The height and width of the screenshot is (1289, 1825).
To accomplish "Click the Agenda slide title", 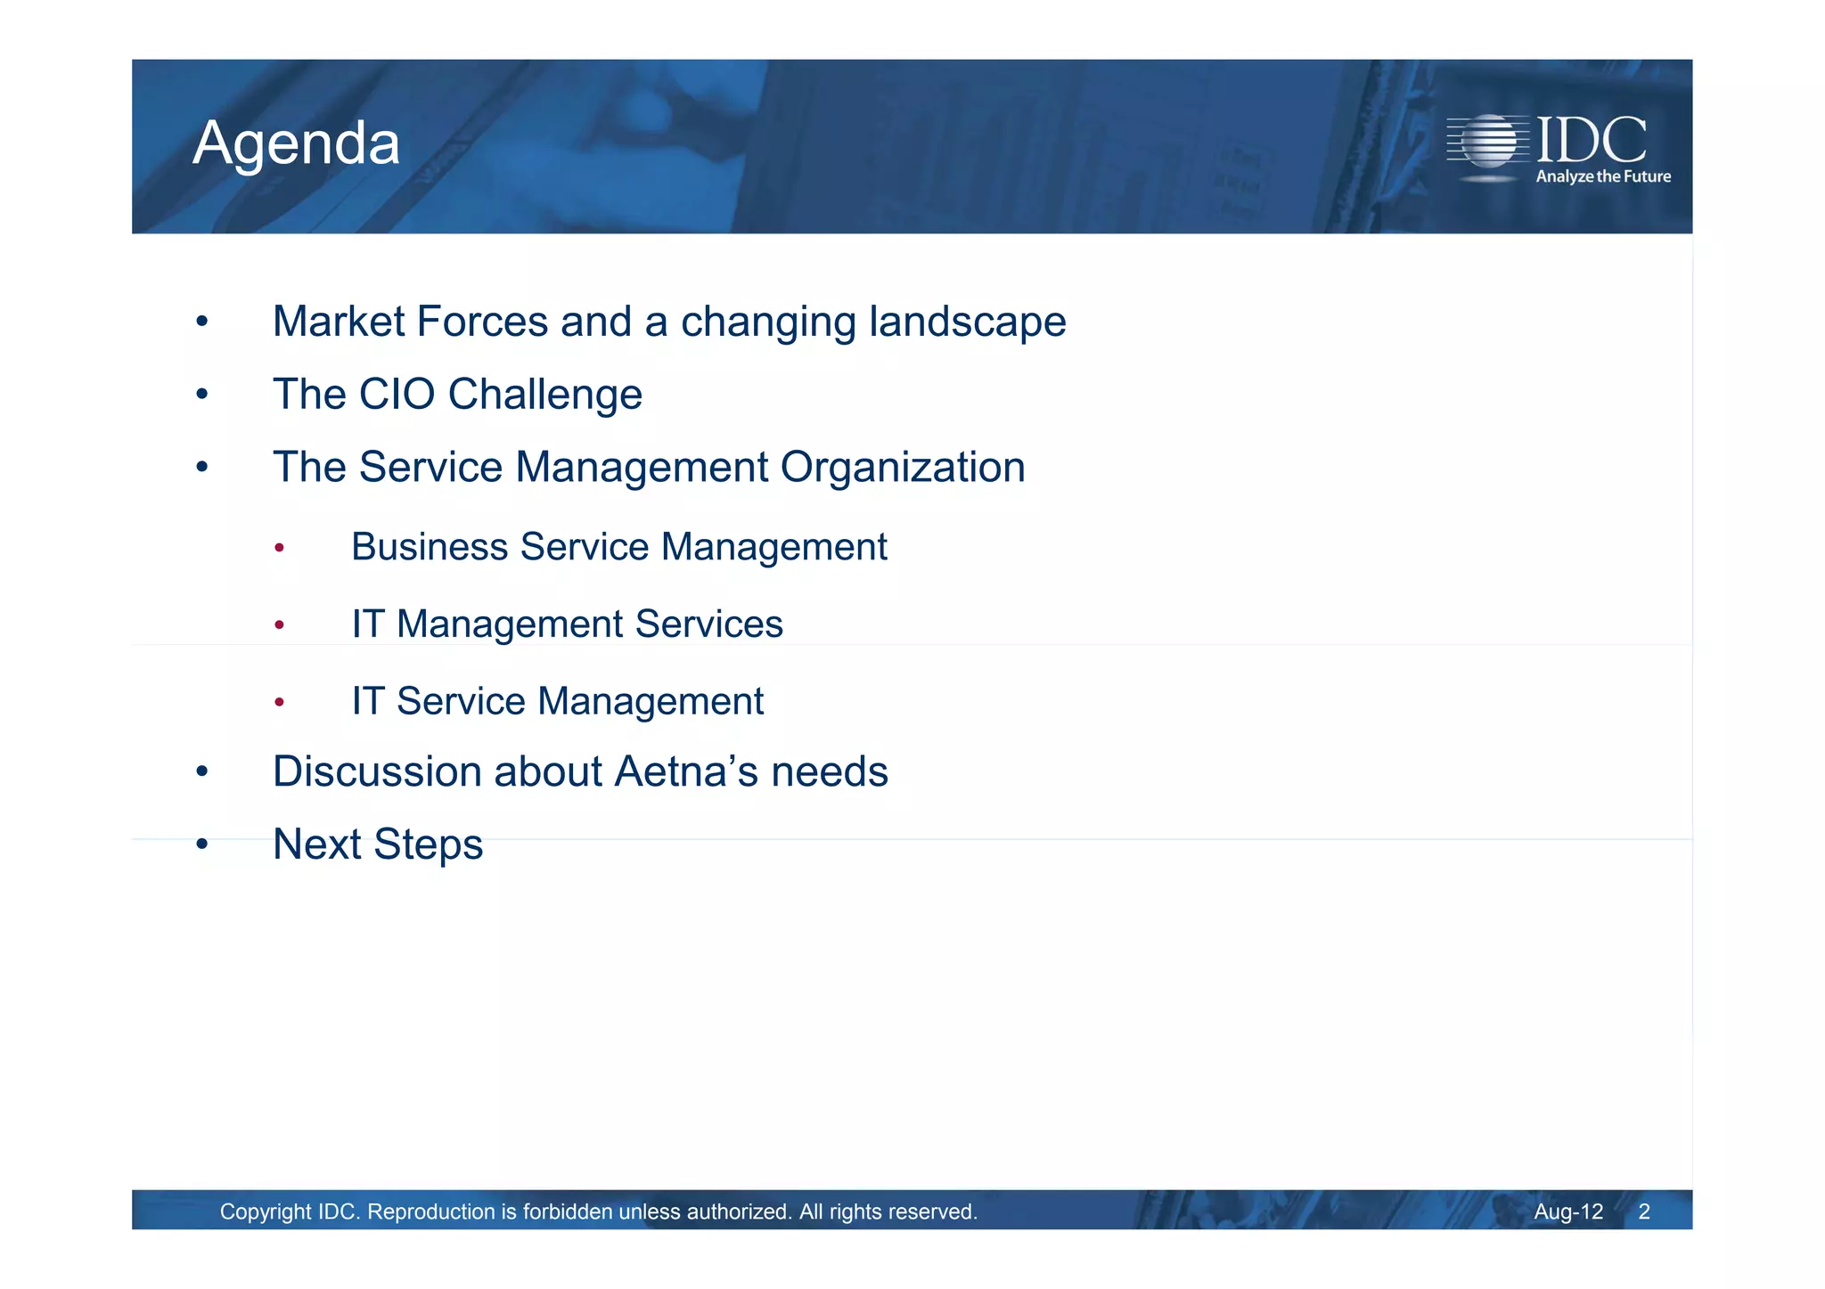I will pos(297,143).
